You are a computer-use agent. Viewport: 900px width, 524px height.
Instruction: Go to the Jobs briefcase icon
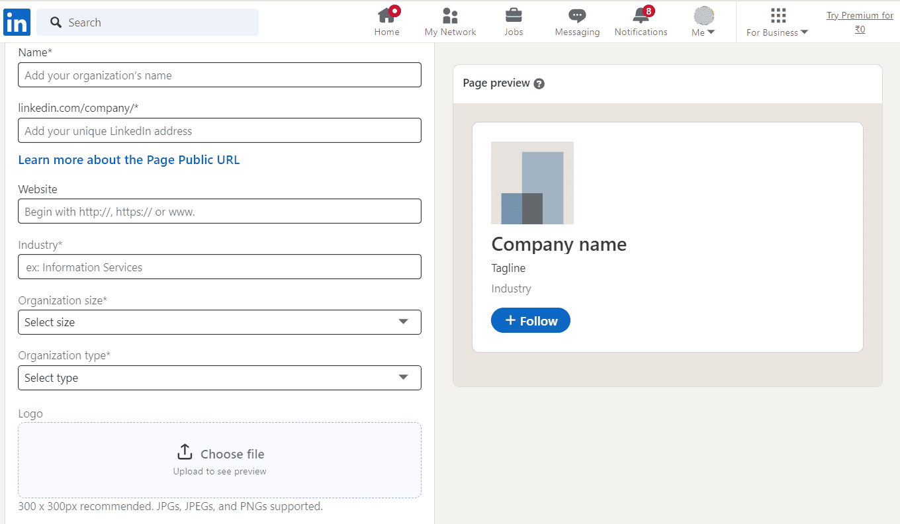click(x=514, y=15)
